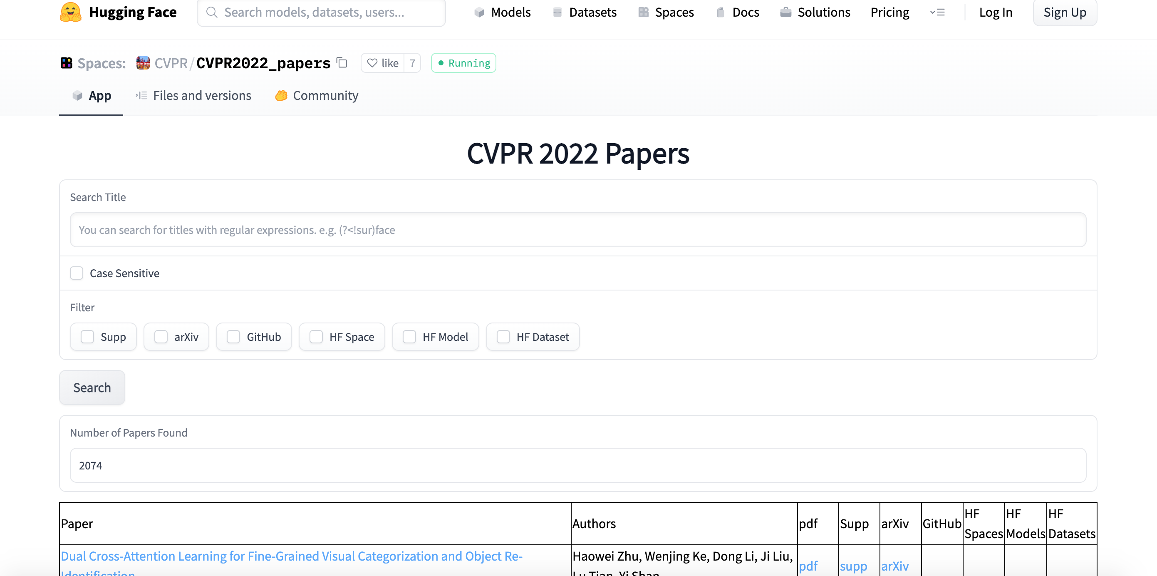Screen dimensions: 1157x576
Task: Click the Spaces grid icon in navbar
Action: 643,12
